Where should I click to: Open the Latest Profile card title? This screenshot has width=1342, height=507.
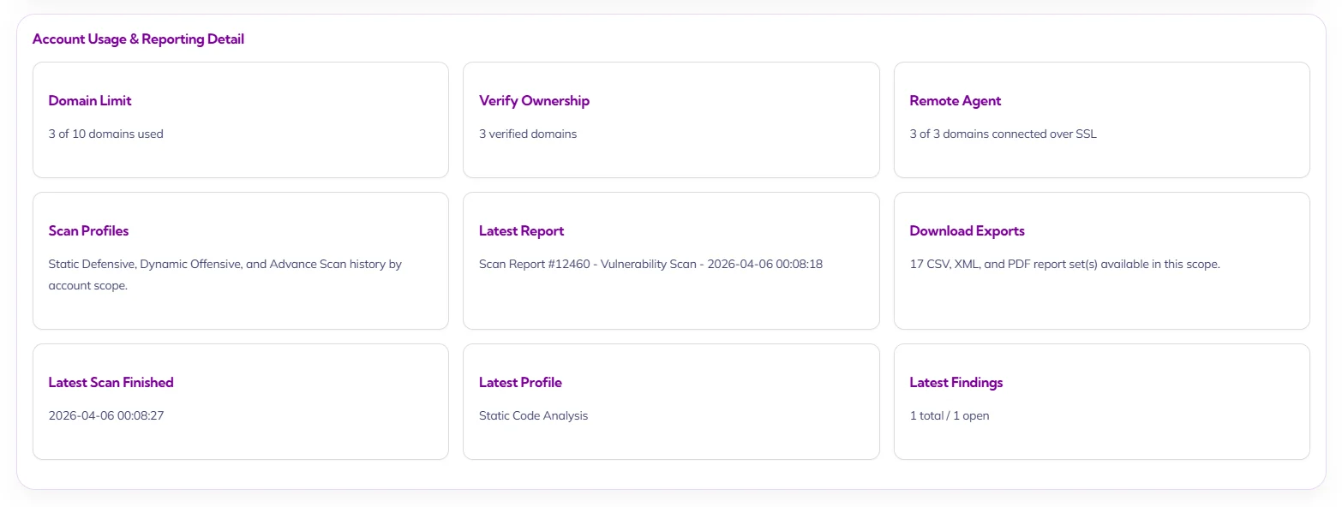point(520,383)
